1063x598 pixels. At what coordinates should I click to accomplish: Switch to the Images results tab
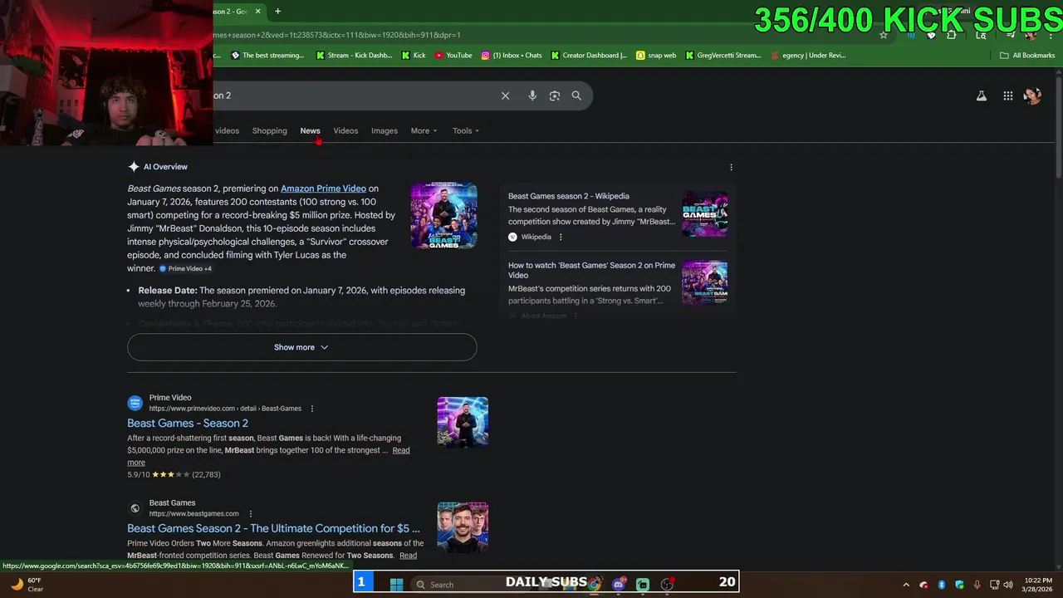coord(384,131)
